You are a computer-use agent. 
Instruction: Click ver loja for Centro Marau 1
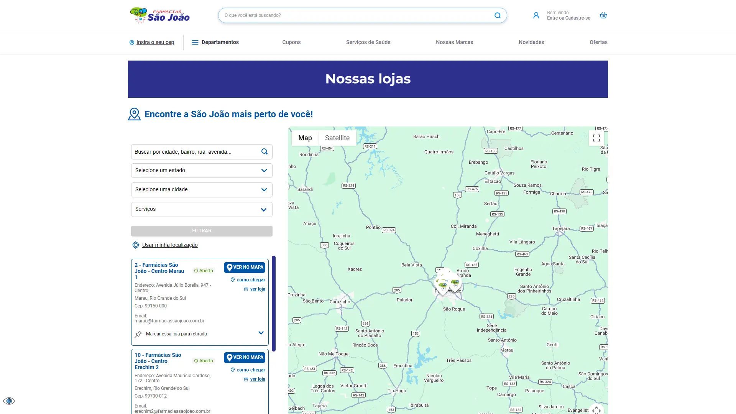258,289
